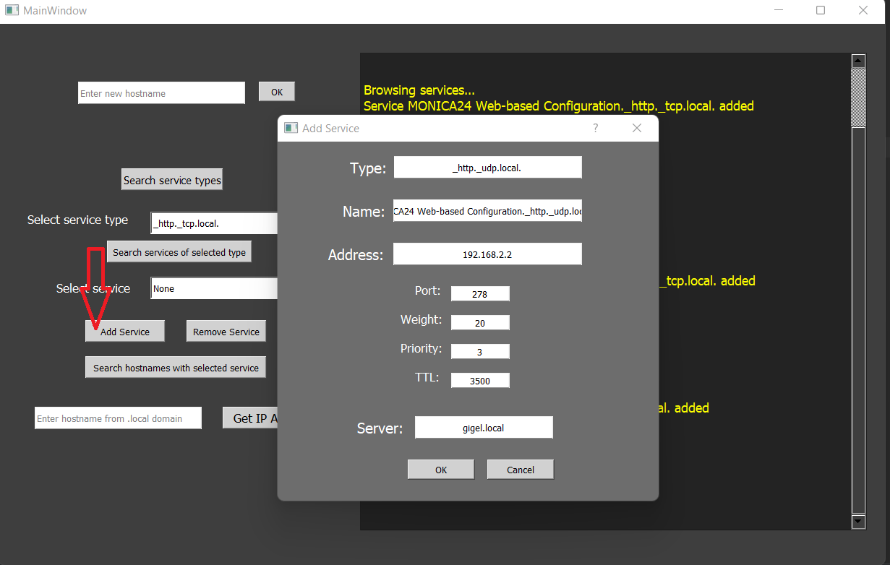The width and height of the screenshot is (890, 565).
Task: Click the Remove Service button
Action: 226,332
